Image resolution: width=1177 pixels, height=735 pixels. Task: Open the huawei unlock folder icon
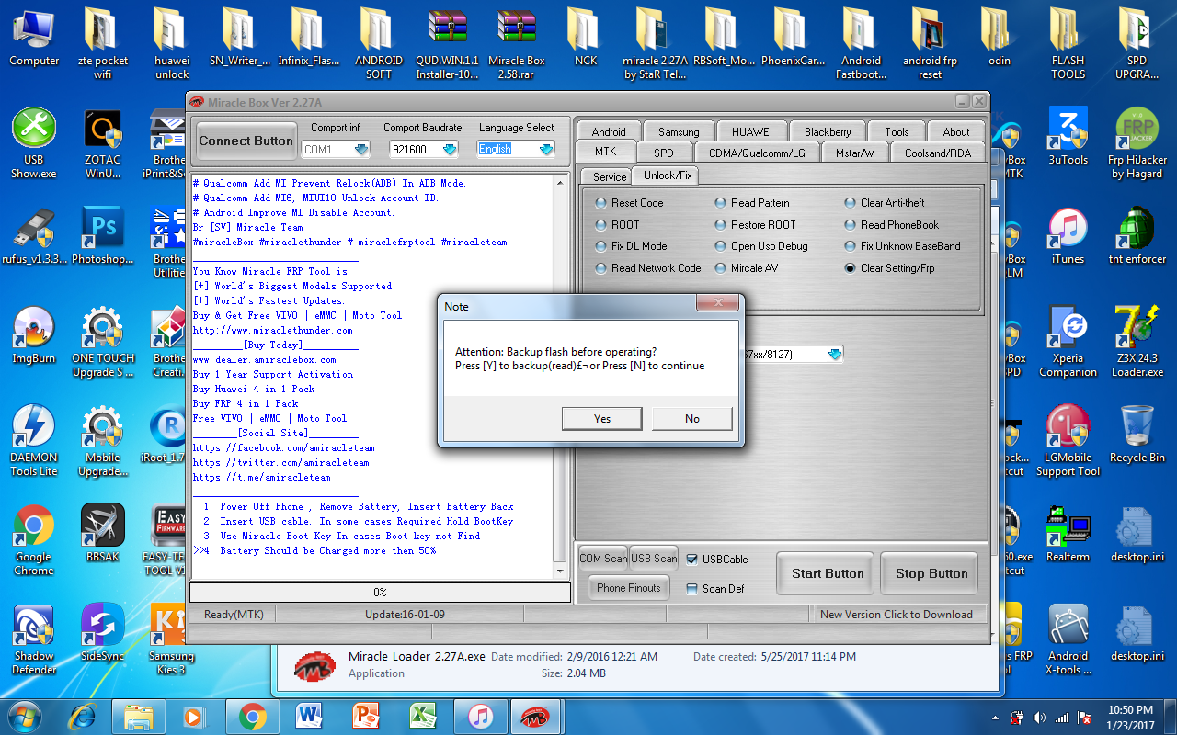click(172, 44)
